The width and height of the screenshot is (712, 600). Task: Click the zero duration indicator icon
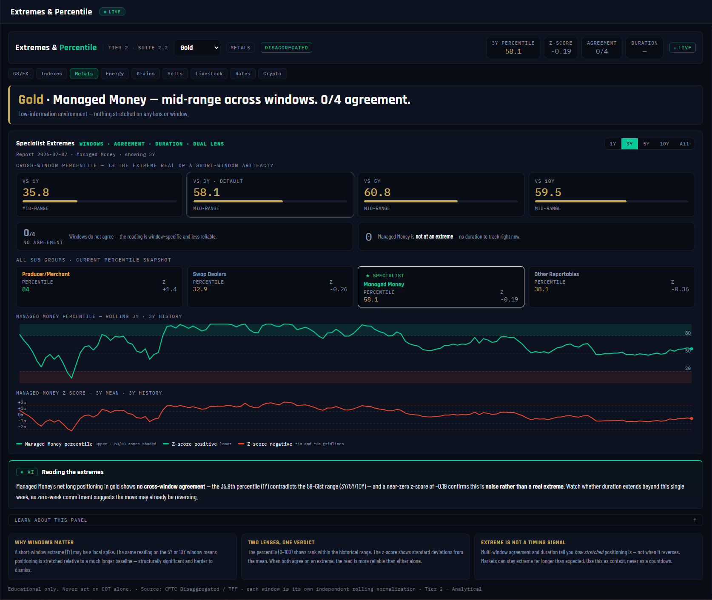pyautogui.click(x=369, y=237)
